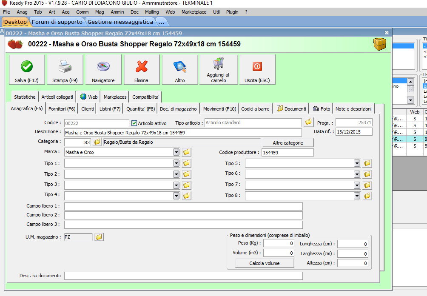Click the yellow package icon in the header
This screenshot has height=296, width=427.
click(x=380, y=44)
